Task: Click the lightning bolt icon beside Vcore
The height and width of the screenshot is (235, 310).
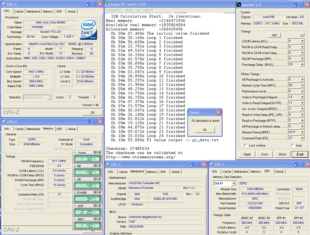Action: tap(75, 153)
